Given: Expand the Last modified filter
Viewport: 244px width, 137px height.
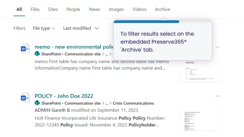Looking at the screenshot, I should coord(81,28).
